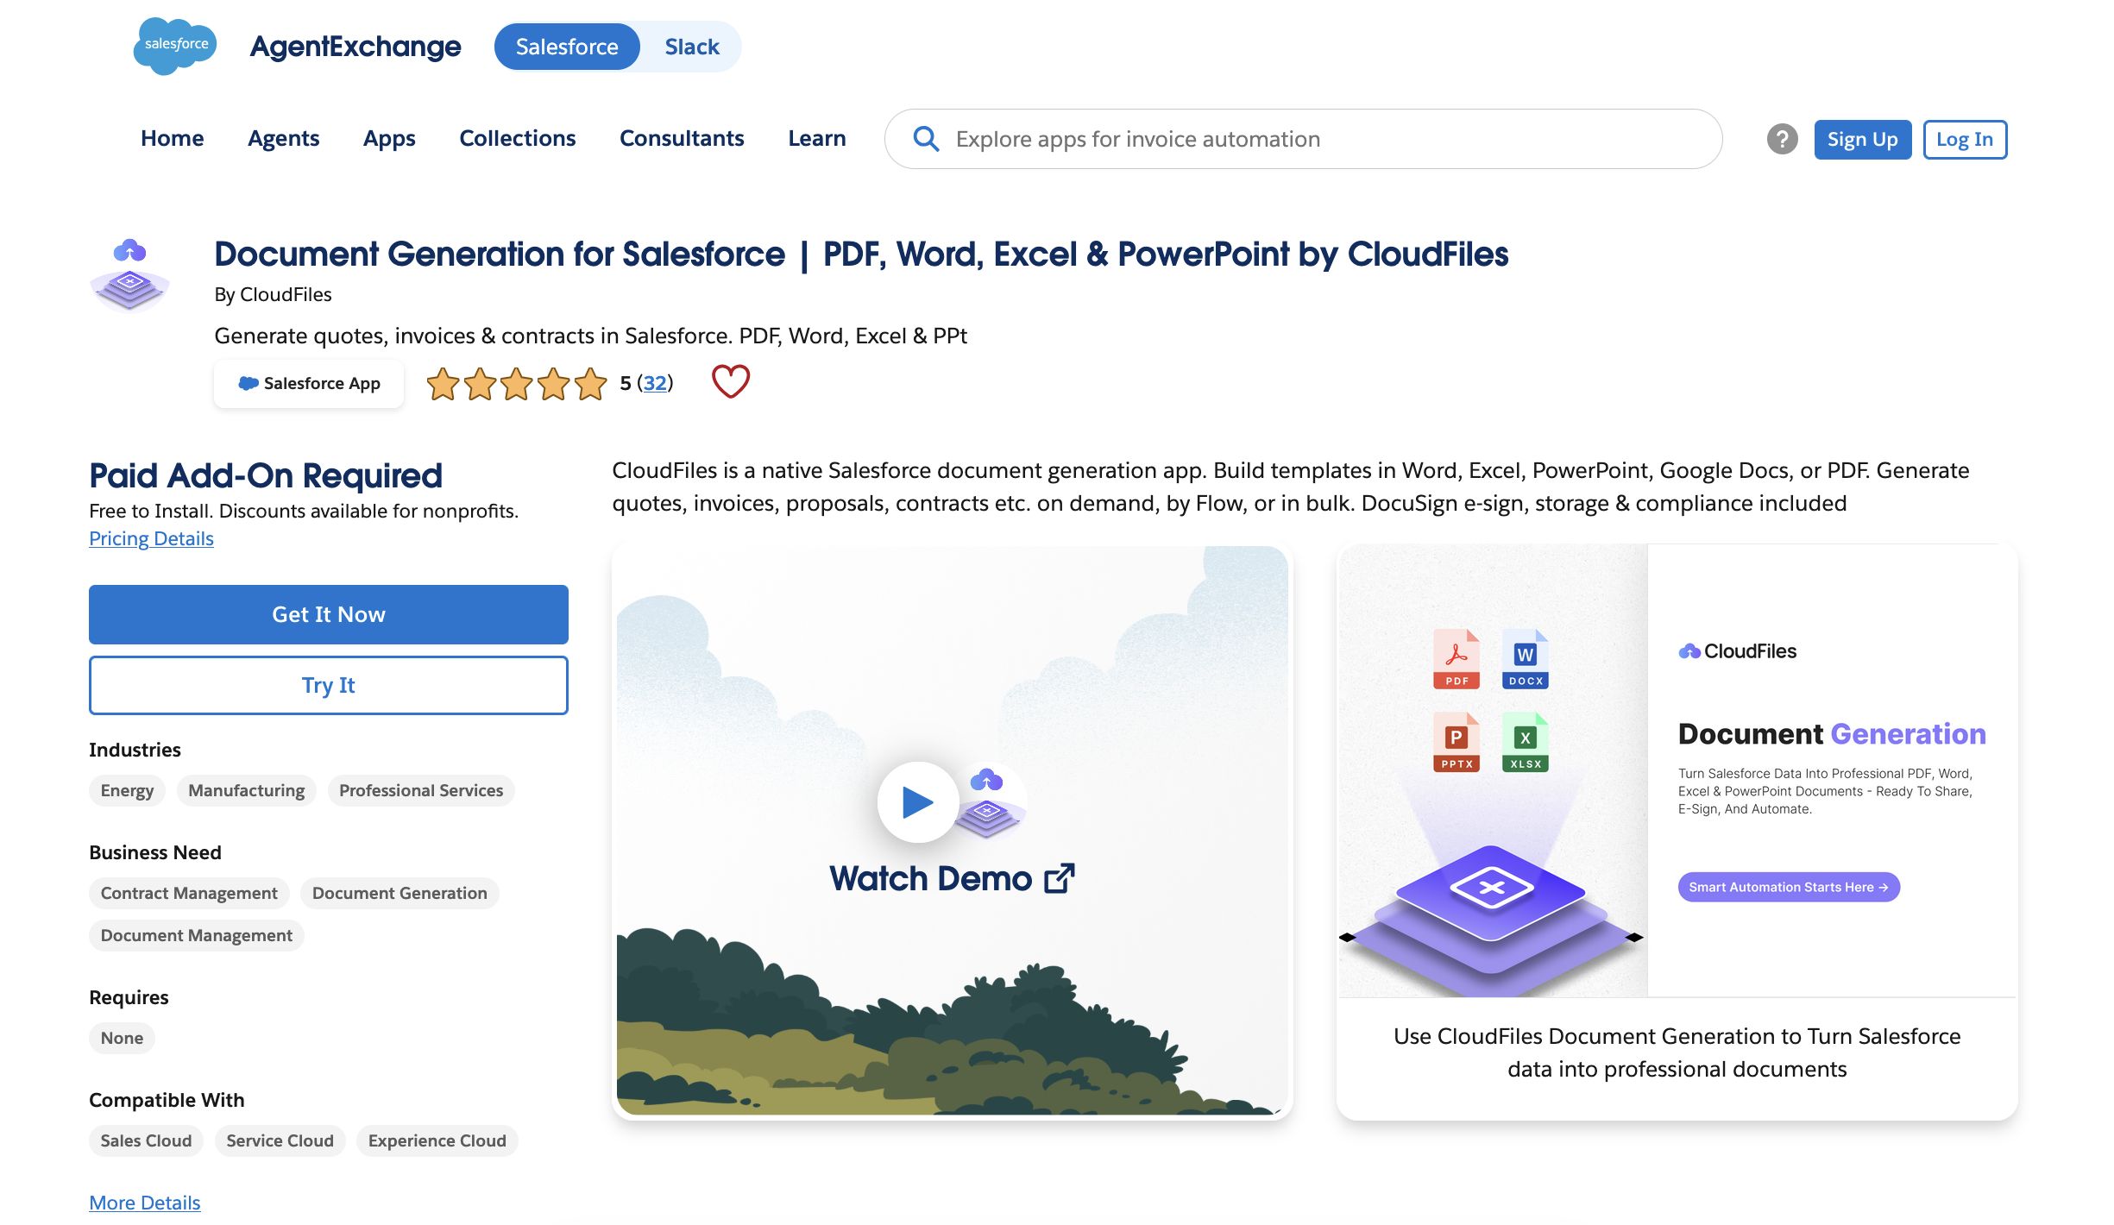The height and width of the screenshot is (1225, 2114).
Task: Click the Log In button
Action: (x=1965, y=140)
